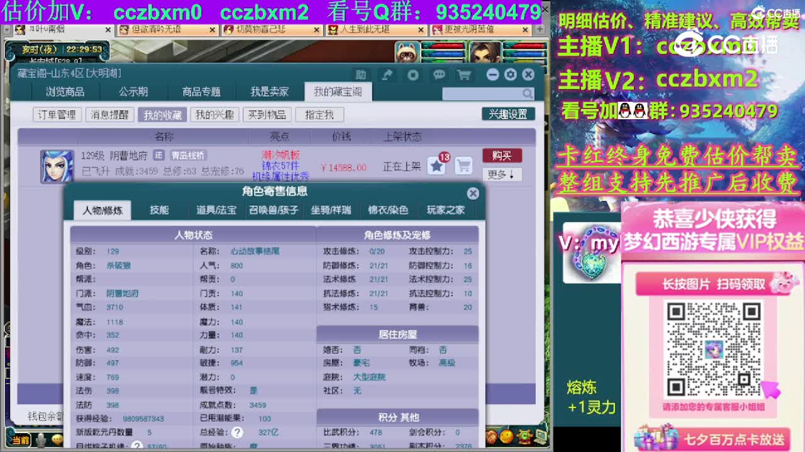The height and width of the screenshot is (452, 805).
Task: Open the 浏览商品 tab
Action: point(65,92)
